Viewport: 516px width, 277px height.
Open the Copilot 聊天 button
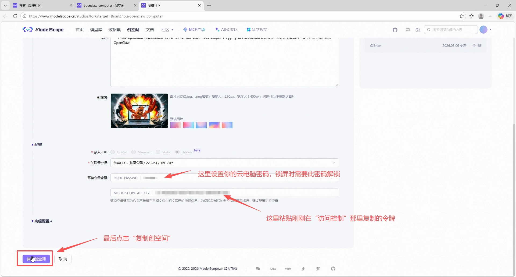click(505, 16)
